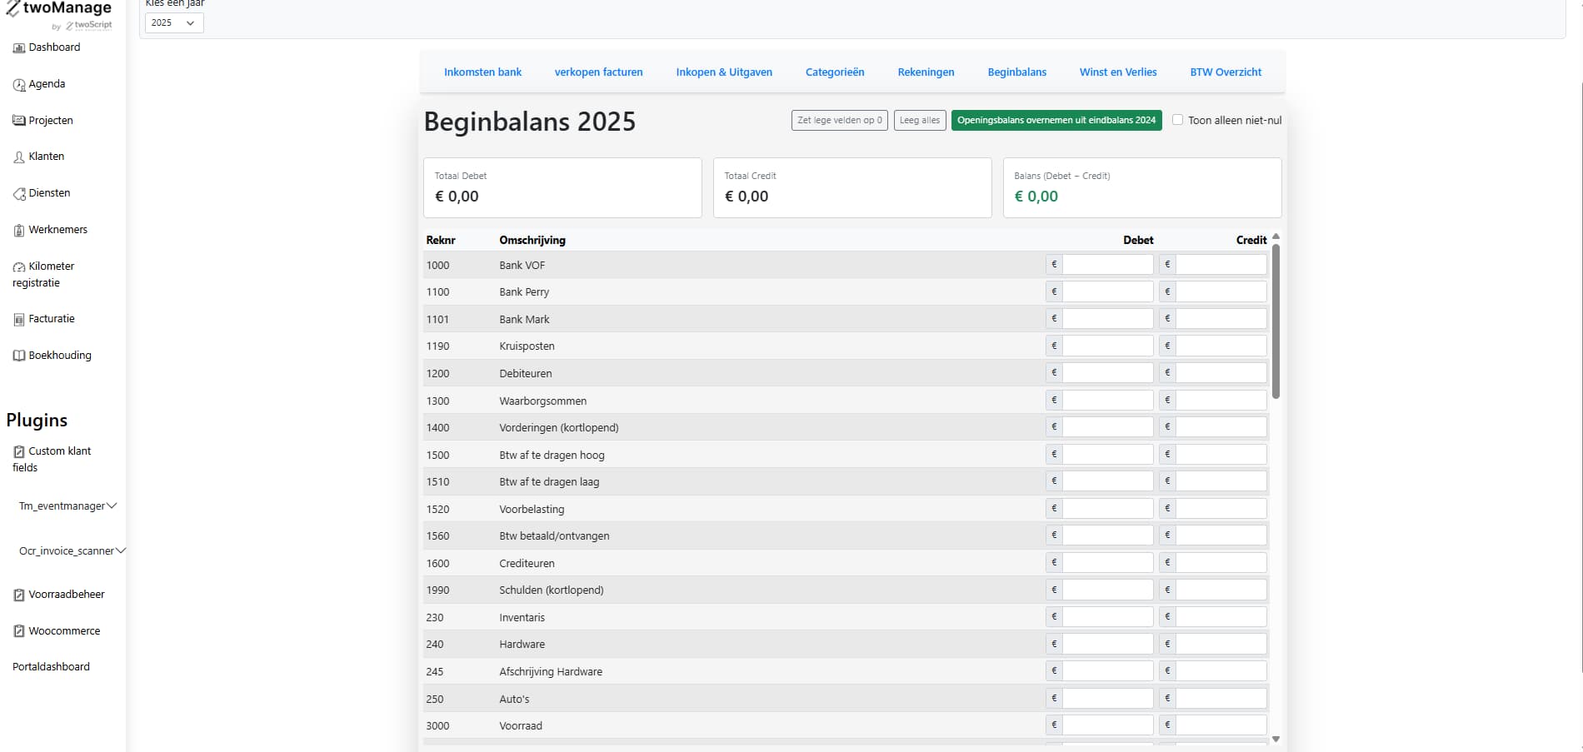Expand the Tm_eventmanager plugin menu

coord(112,505)
